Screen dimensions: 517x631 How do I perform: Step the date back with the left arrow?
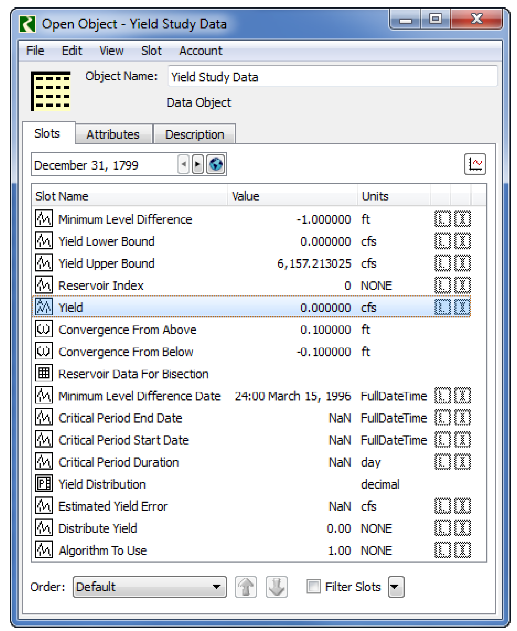[183, 164]
